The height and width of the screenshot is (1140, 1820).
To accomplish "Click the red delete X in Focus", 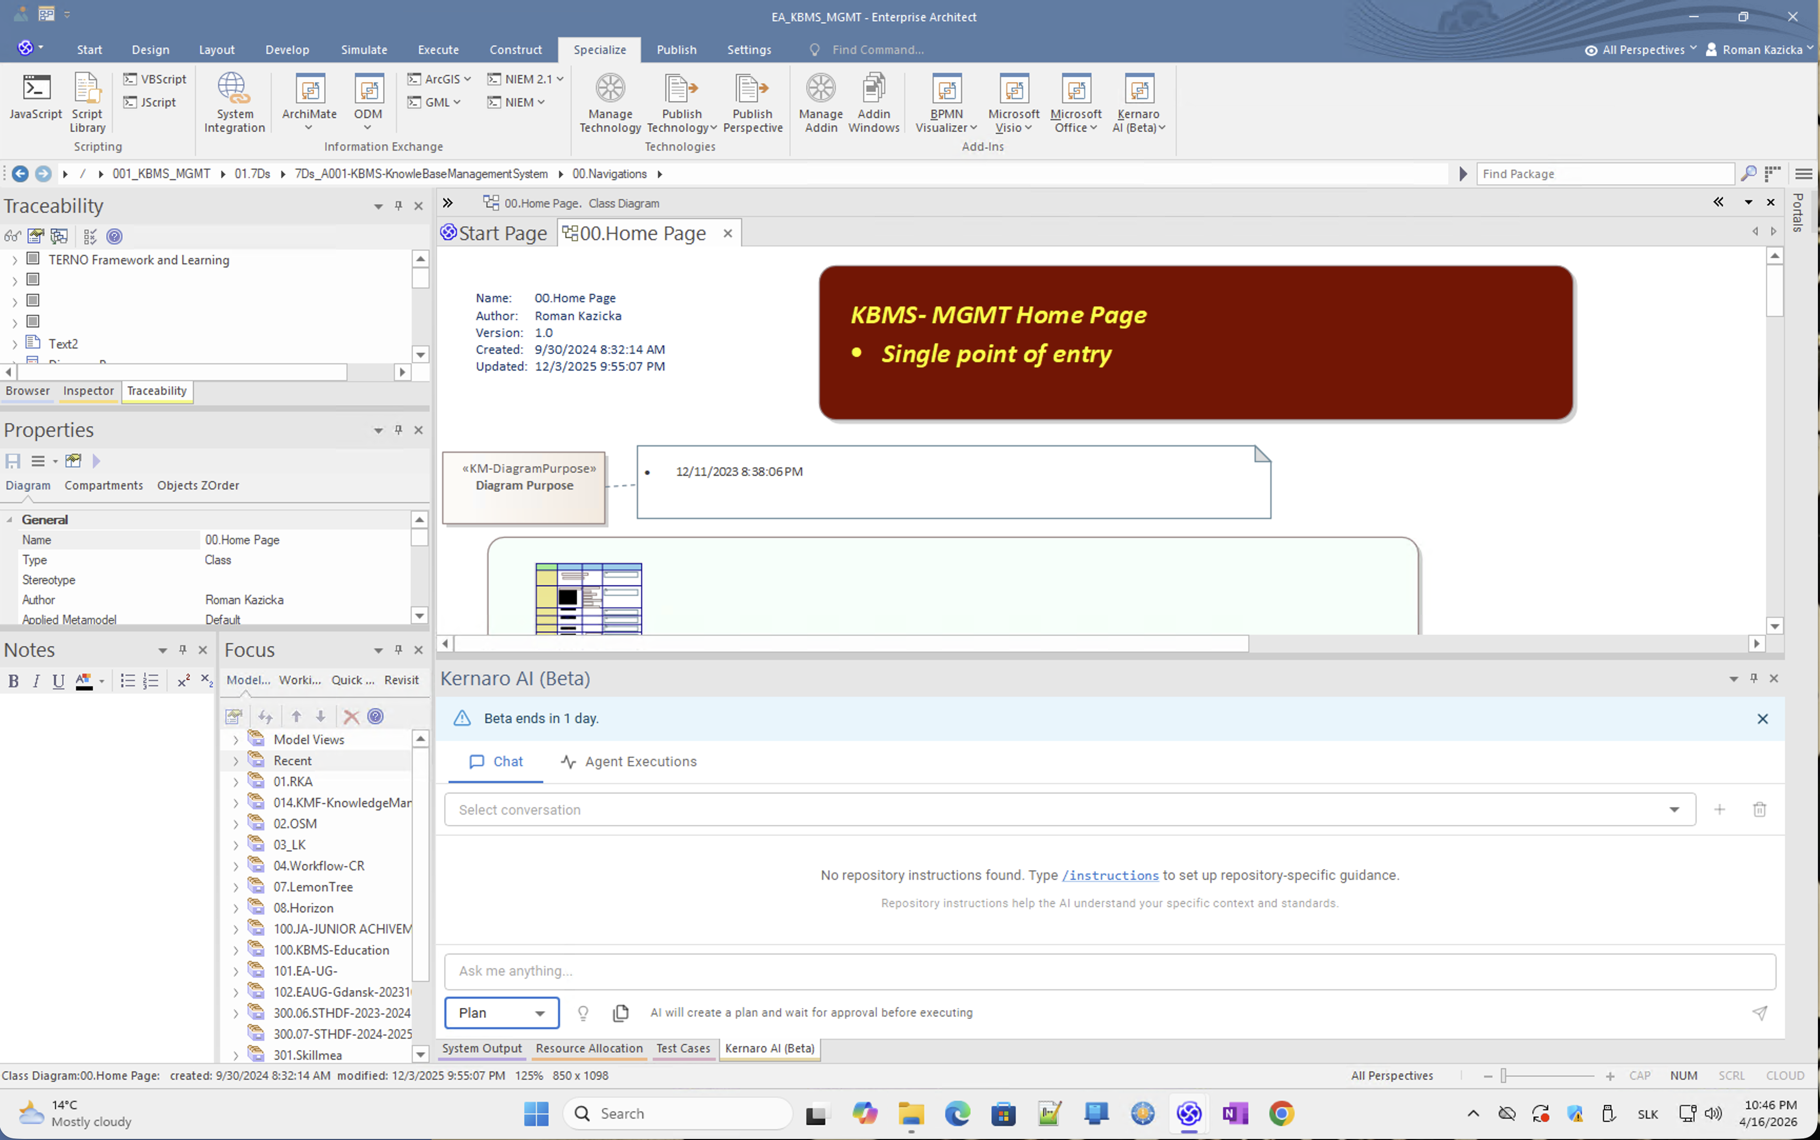I will point(351,716).
